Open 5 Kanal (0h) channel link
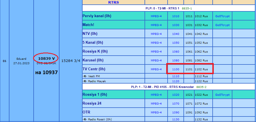256x122 pixels. point(93,43)
